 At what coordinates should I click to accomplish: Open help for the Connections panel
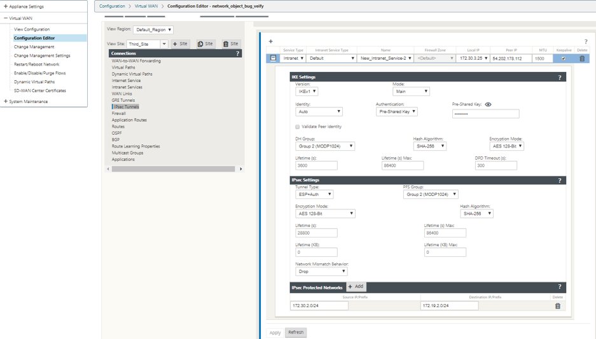[237, 53]
